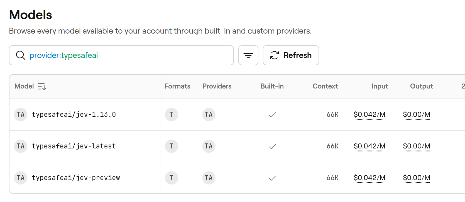The image size is (465, 202).
Task: Click TA provider badge in jev-preview row
Action: [x=209, y=178]
